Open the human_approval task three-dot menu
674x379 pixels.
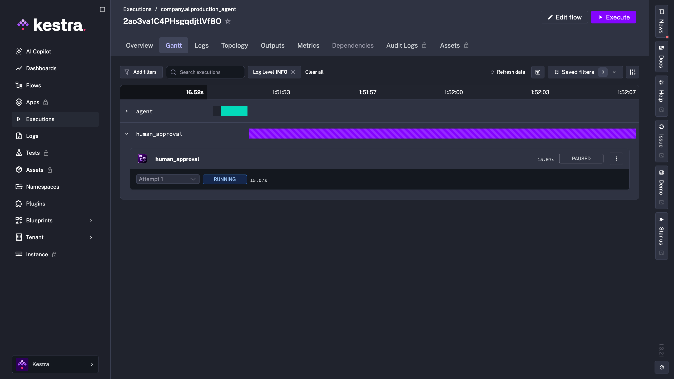[x=616, y=158]
